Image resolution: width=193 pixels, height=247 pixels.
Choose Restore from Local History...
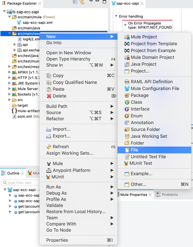[x=78, y=212]
